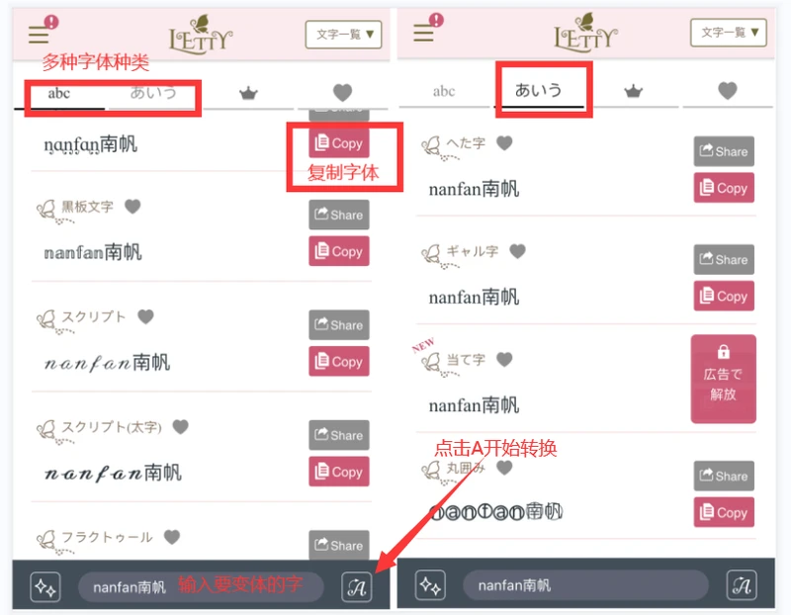791x615 pixels.
Task: Copy the 黒板文字 styled text
Action: click(x=339, y=251)
